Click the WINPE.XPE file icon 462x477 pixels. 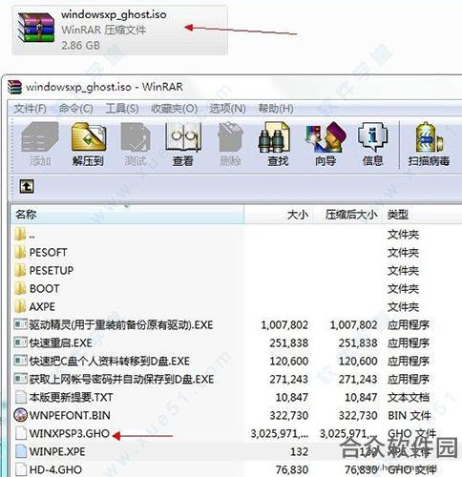point(21,451)
